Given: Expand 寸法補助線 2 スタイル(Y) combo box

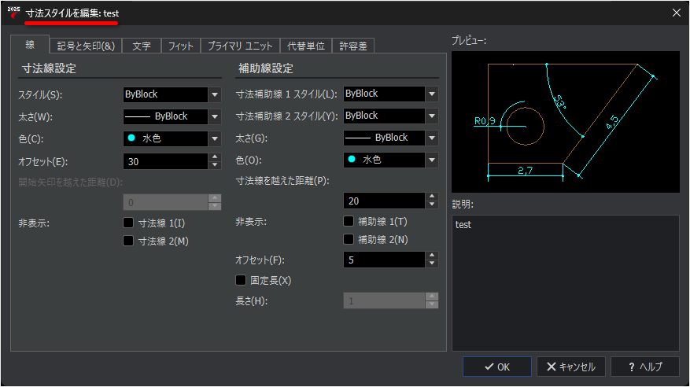Looking at the screenshot, I should coord(432,116).
